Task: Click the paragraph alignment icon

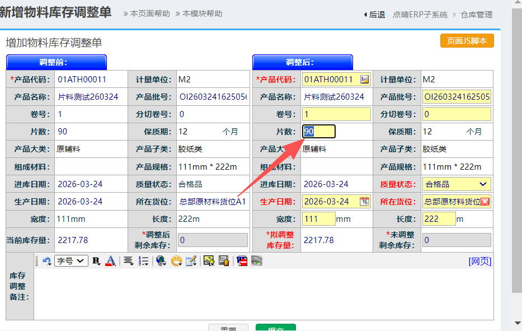Action: (x=128, y=260)
